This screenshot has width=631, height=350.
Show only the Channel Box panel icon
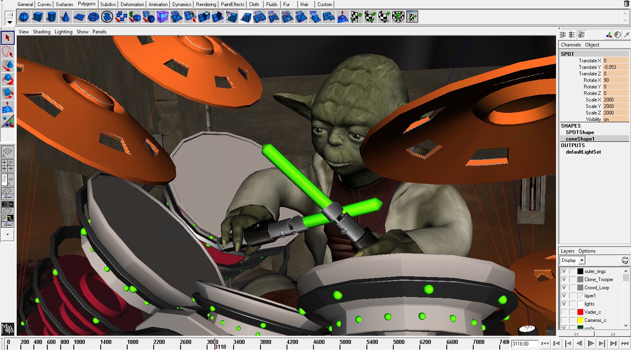[563, 35]
